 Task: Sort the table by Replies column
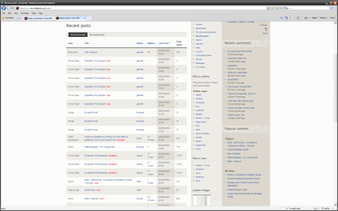pyautogui.click(x=151, y=43)
